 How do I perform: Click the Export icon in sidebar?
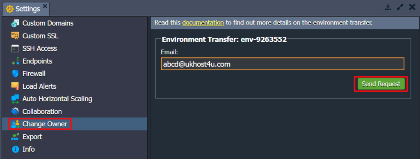(15, 137)
